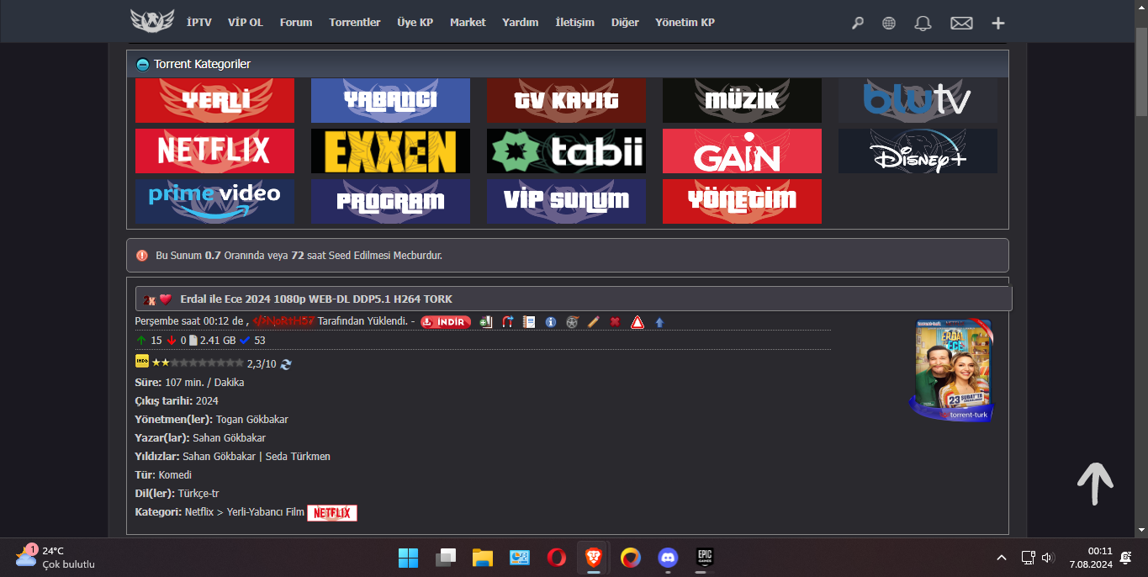The height and width of the screenshot is (577, 1148).
Task: Open the İPTV menu
Action: [x=198, y=23]
